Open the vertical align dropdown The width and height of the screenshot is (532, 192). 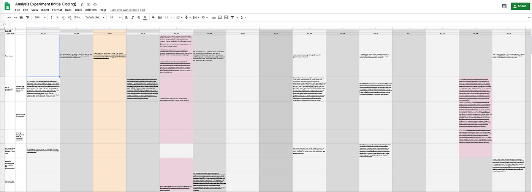[x=188, y=17]
